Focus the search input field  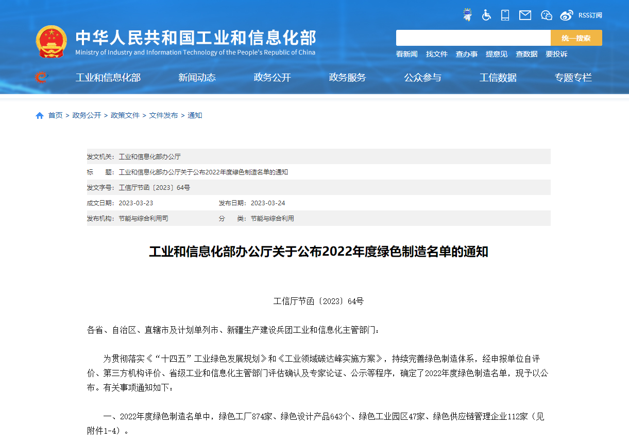point(473,38)
